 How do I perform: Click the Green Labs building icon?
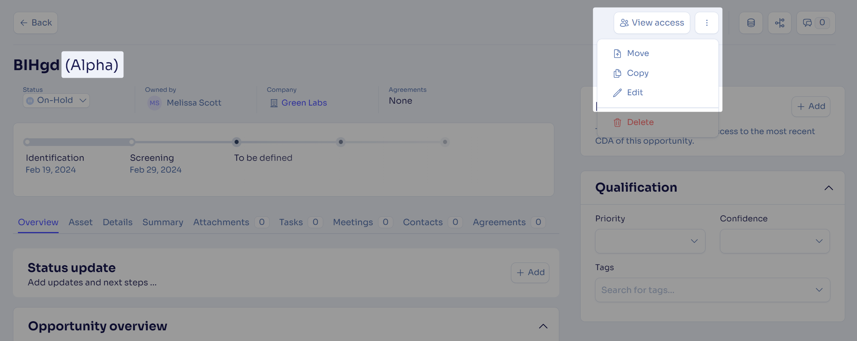click(x=274, y=103)
